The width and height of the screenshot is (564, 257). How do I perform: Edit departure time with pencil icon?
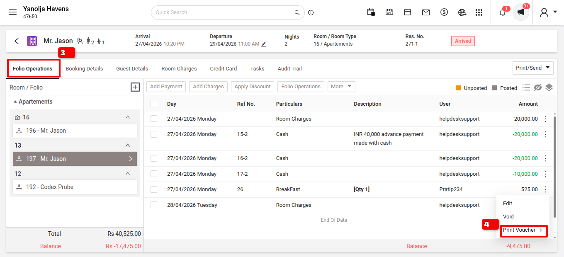[x=263, y=44]
